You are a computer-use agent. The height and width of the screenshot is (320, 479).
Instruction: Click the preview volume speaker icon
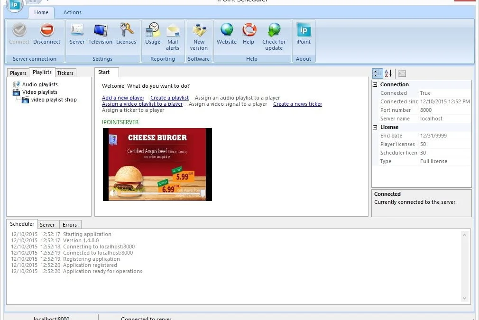114,192
